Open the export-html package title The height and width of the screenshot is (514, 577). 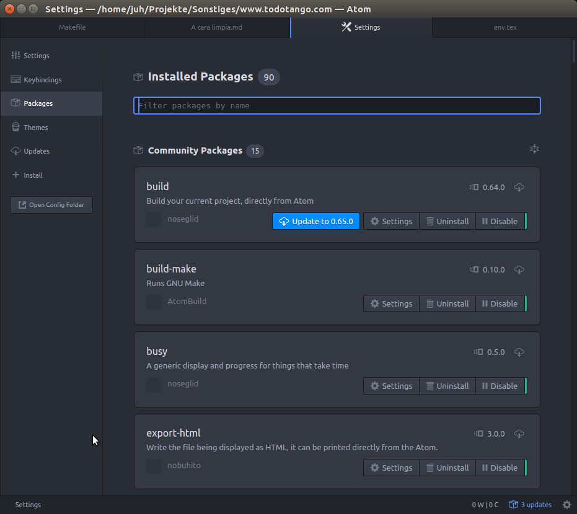(x=174, y=433)
